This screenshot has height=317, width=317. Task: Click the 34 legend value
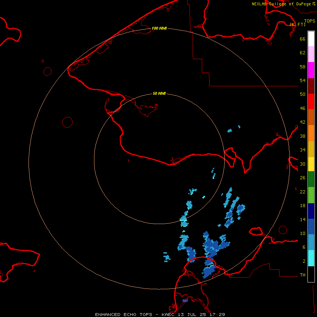303,150
